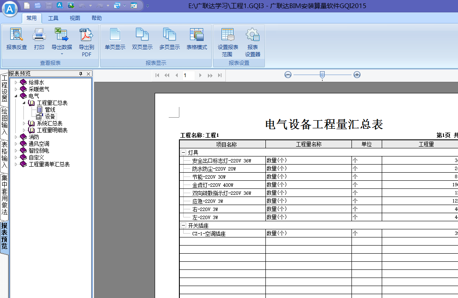458x298 pixels.
Task: Go to first page of report
Action: coord(157,75)
